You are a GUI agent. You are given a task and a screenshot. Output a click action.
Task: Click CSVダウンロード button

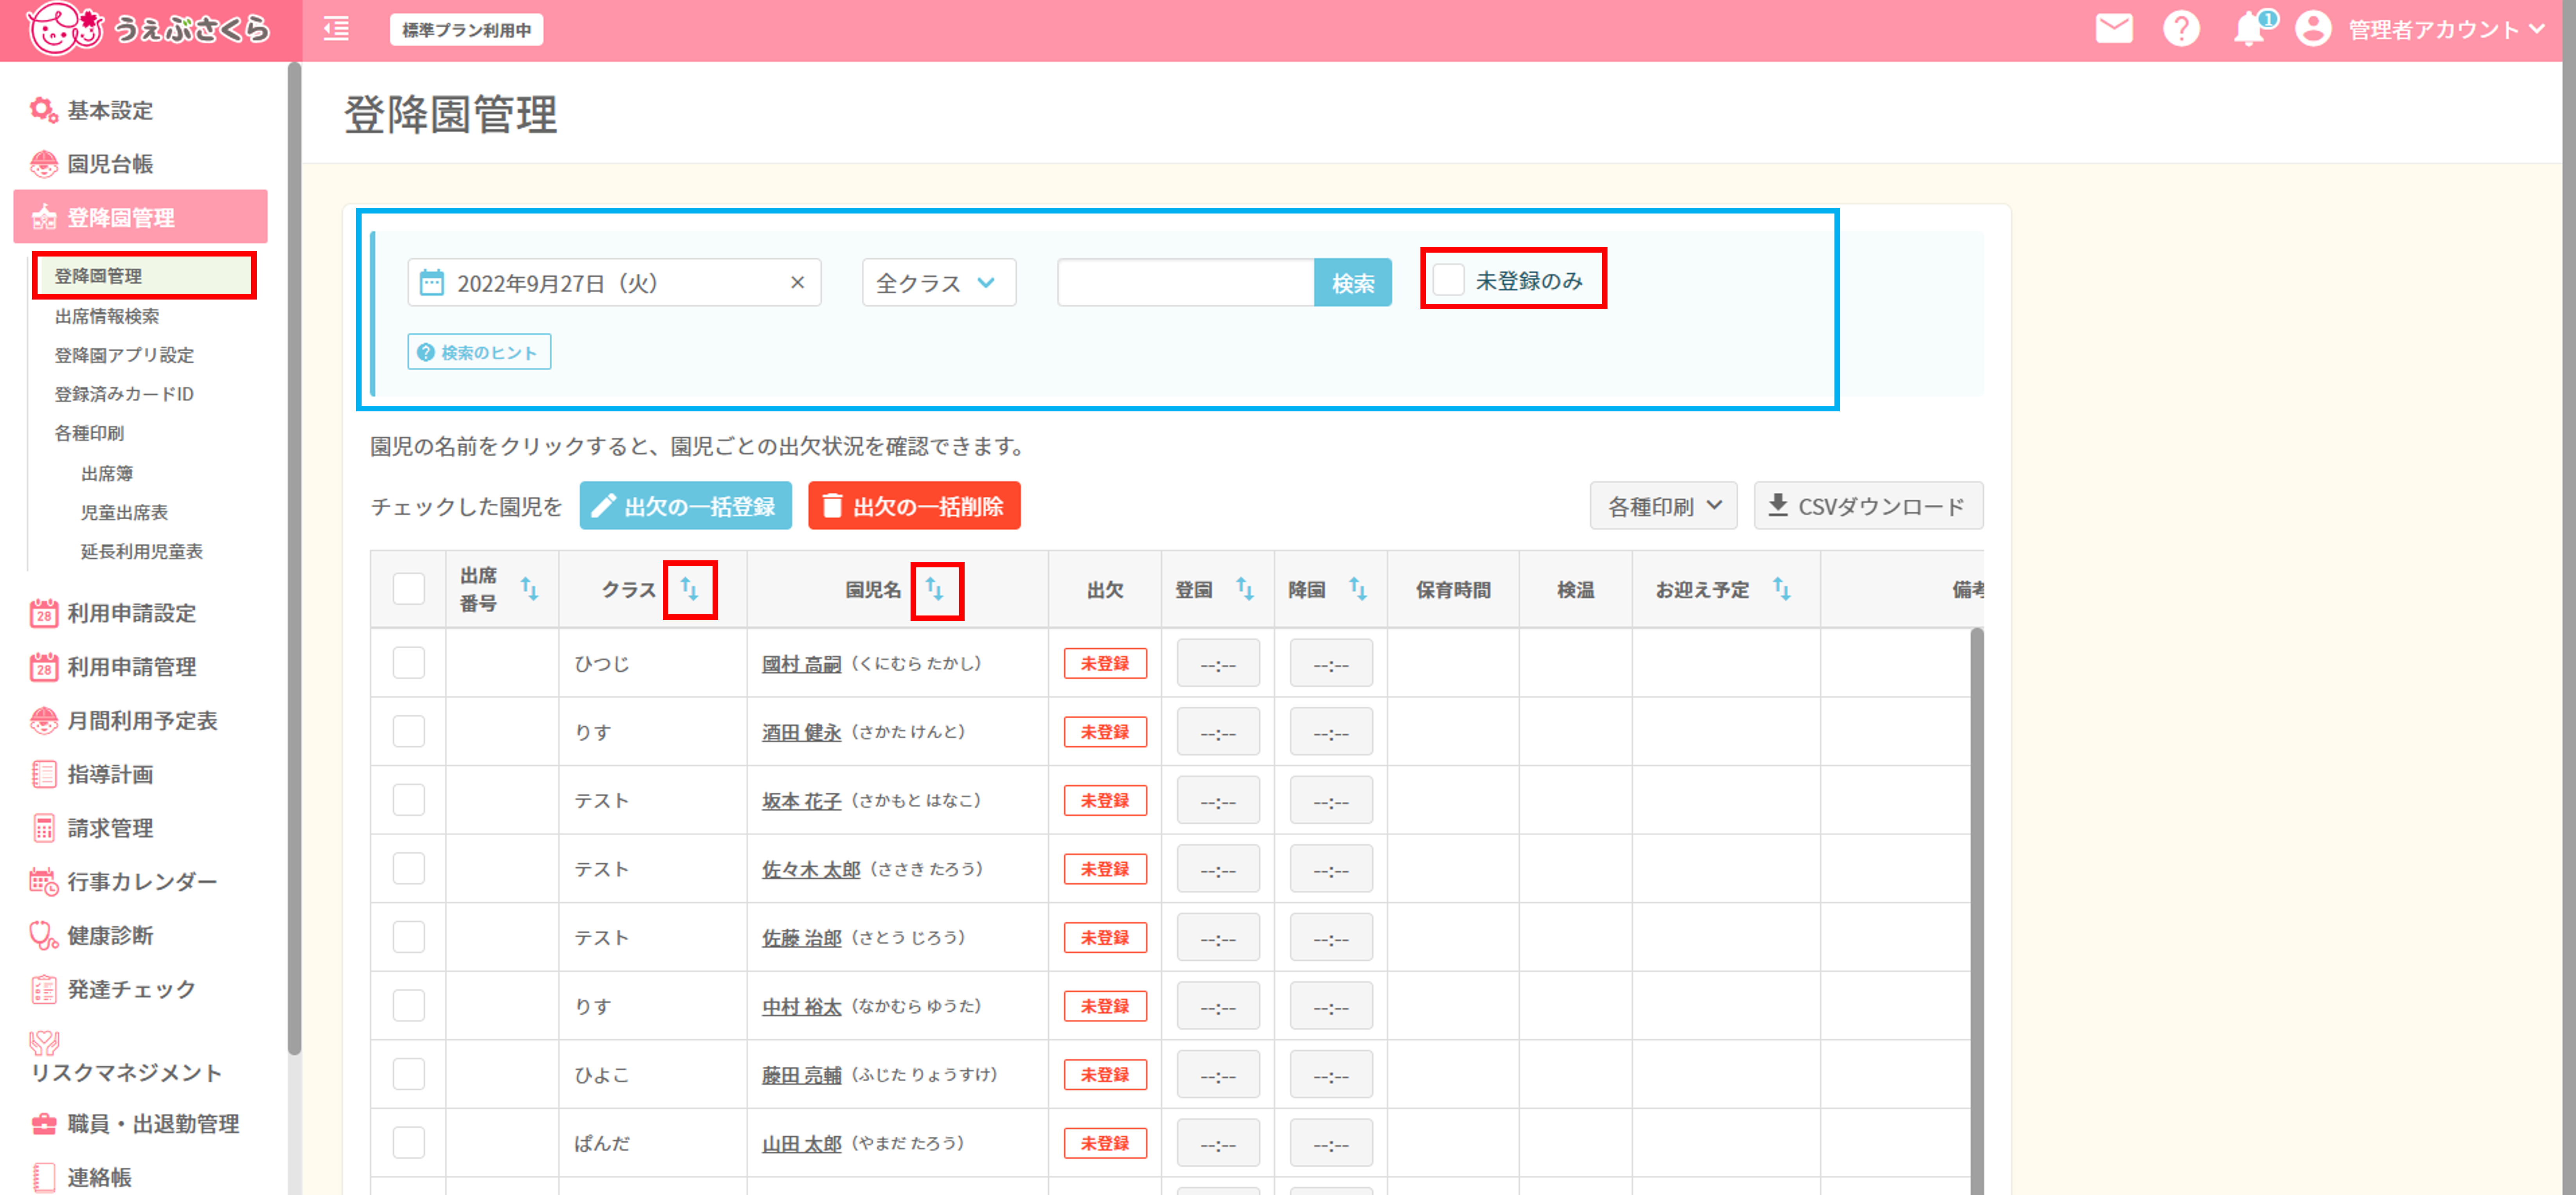(1868, 506)
